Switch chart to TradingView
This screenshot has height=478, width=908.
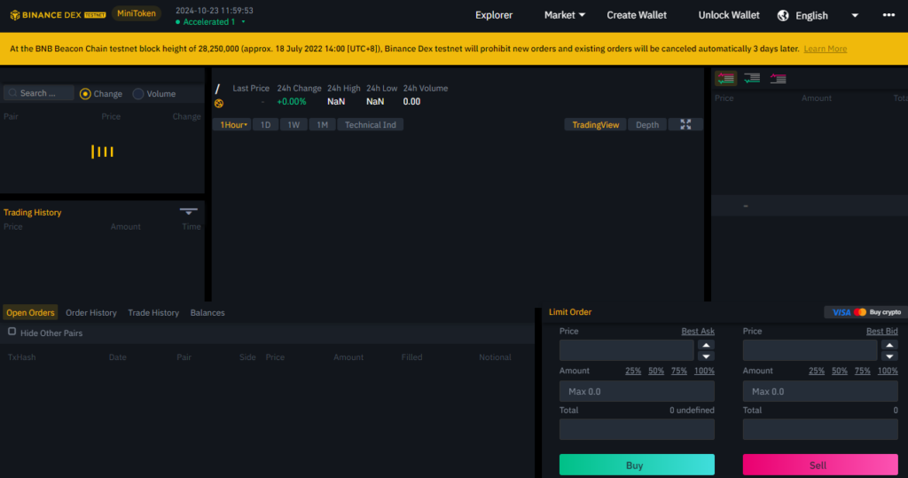[595, 124]
